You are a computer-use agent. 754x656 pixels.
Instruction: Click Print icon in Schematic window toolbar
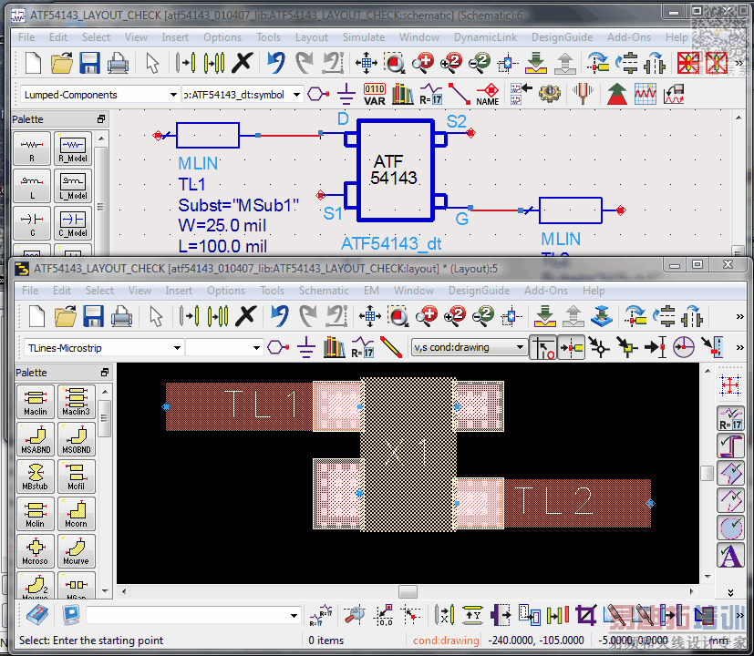coord(118,63)
